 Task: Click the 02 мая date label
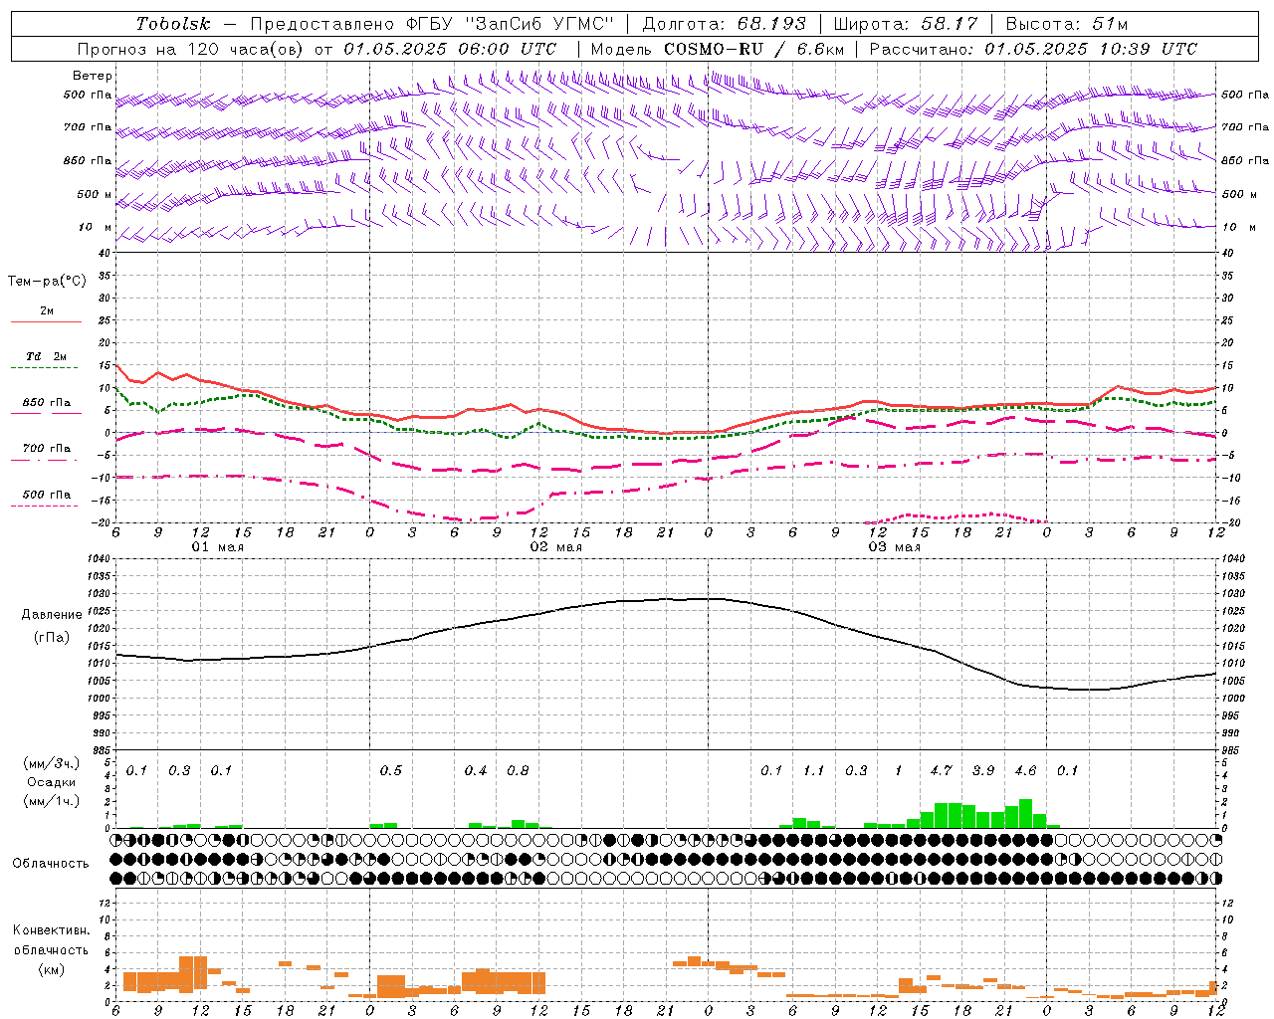[556, 547]
